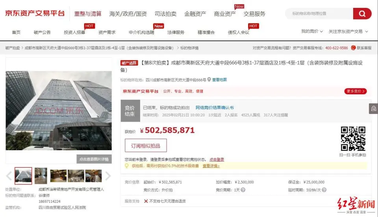Select the second photo thumbnail in gallery

(41, 176)
